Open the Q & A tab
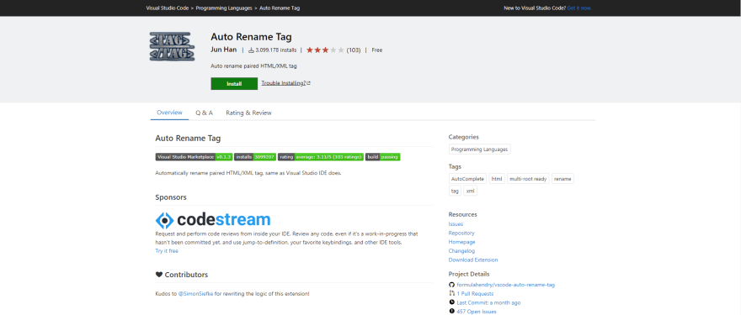This screenshot has width=741, height=315. 204,113
